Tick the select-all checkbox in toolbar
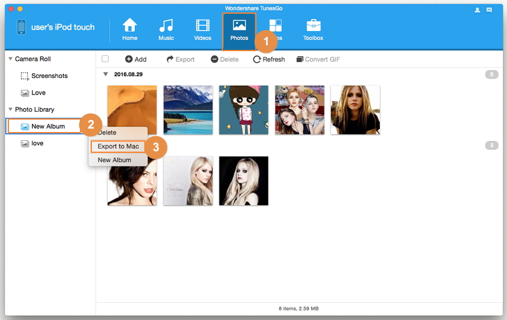Screen dimensions: 507x320 (x=106, y=59)
